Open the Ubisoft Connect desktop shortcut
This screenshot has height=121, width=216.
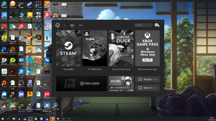pyautogui.click(x=21, y=40)
